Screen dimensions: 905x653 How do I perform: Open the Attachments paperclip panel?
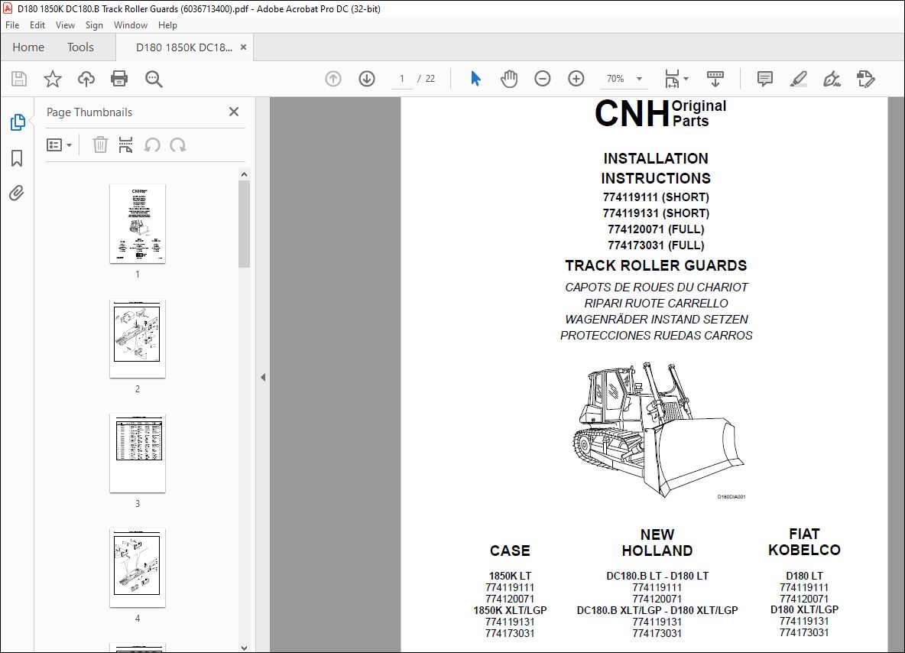[17, 193]
